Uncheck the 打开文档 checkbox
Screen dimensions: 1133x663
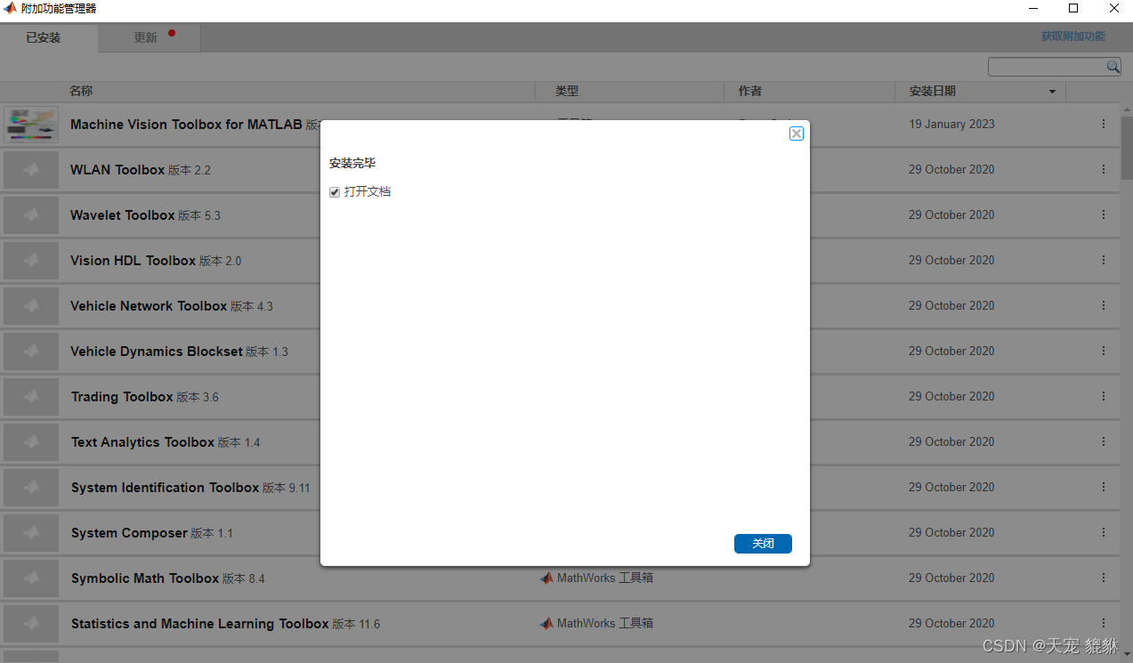[335, 192]
